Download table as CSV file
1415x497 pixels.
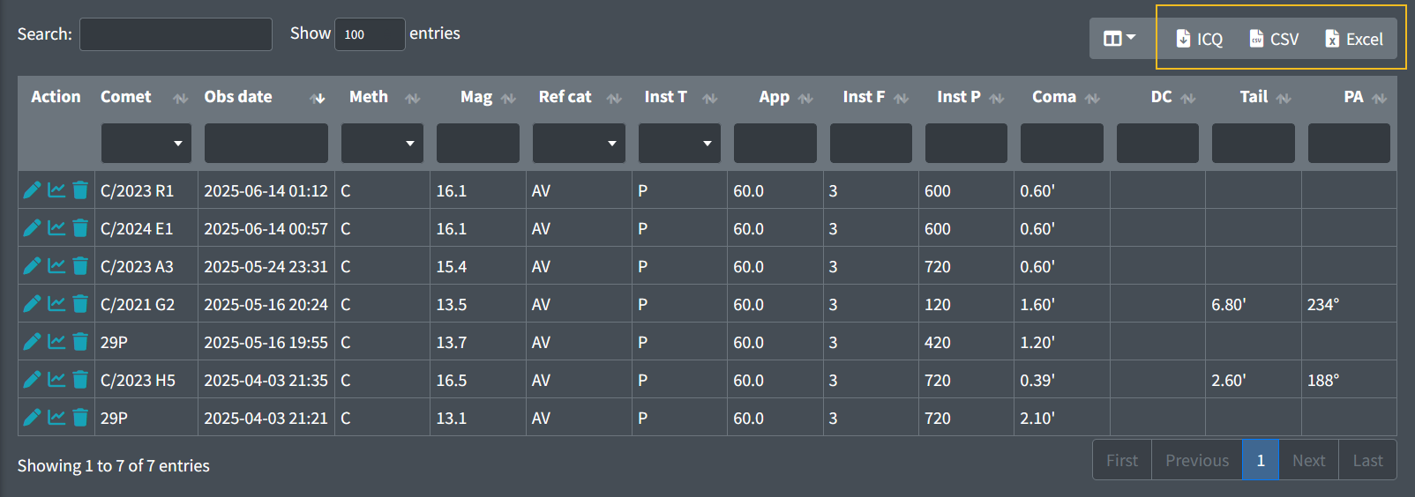[1274, 39]
